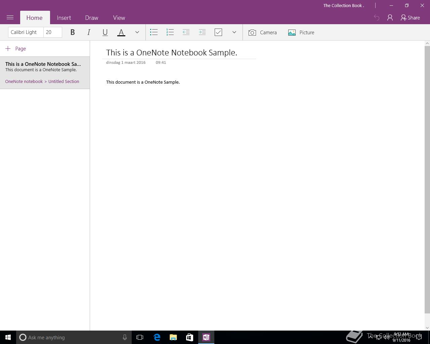
Task: Decrease the paragraph indent
Action: click(186, 32)
